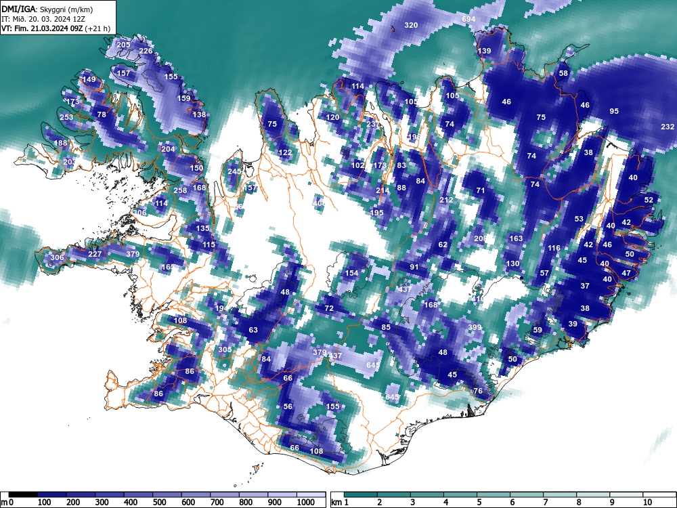Screen dimensions: 677x508
Task: Click the 'km' unit label of the legend
Action: click(x=336, y=503)
